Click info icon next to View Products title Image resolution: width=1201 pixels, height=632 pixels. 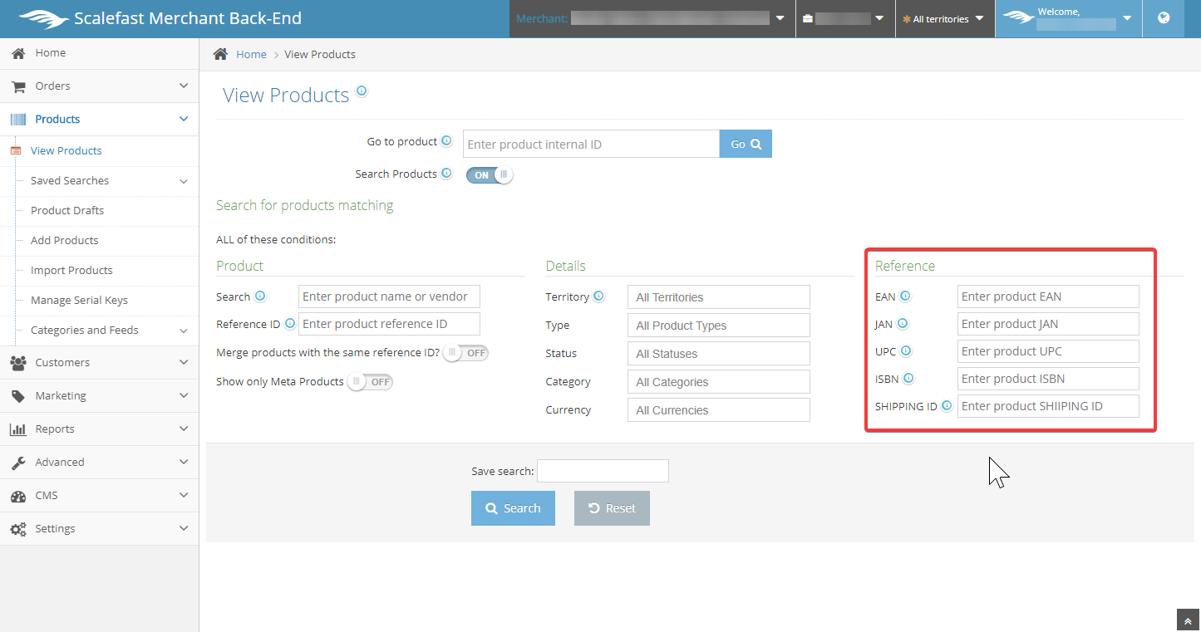(x=362, y=91)
